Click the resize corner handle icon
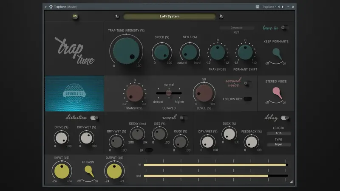The height and width of the screenshot is (191, 340). [291, 182]
